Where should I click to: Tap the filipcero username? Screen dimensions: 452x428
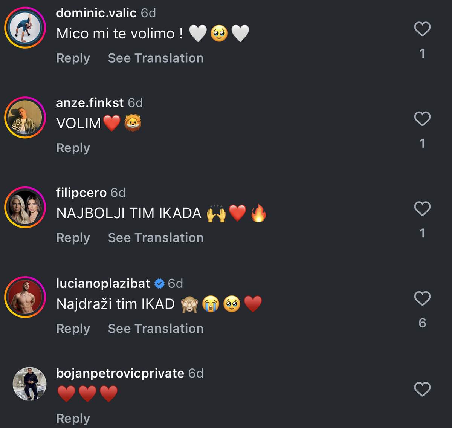point(81,193)
